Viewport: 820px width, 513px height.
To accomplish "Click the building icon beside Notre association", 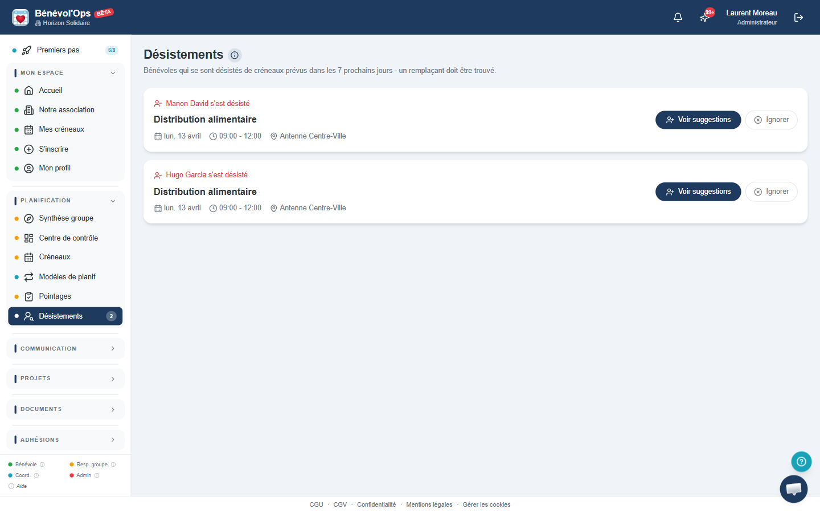I will (x=29, y=110).
